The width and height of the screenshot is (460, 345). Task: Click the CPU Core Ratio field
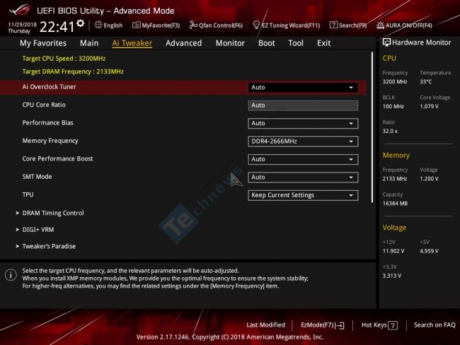click(x=303, y=105)
